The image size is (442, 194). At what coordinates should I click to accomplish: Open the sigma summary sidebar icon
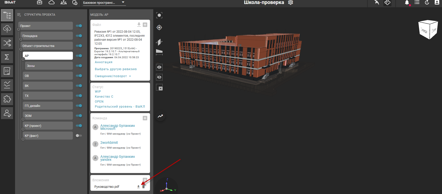[x=7, y=57]
